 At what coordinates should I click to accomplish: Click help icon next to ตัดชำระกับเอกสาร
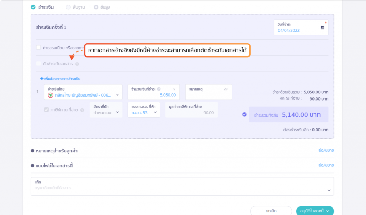(77, 64)
